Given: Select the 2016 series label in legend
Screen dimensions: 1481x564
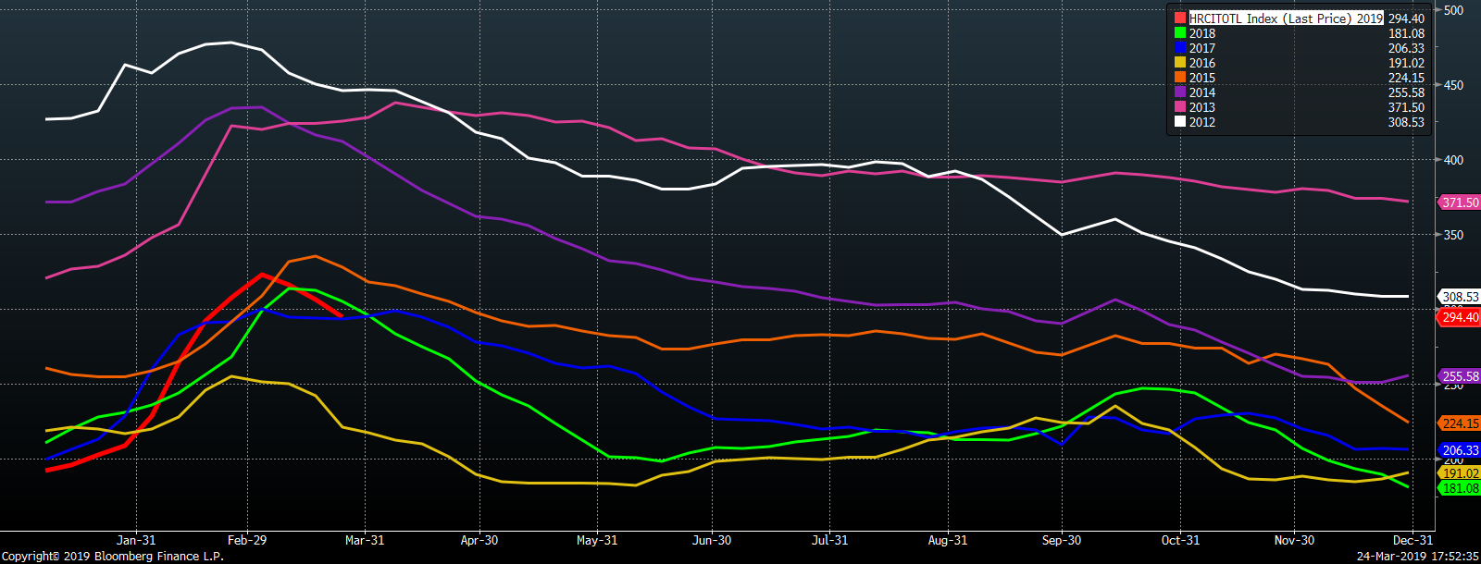Looking at the screenshot, I should point(1201,63).
